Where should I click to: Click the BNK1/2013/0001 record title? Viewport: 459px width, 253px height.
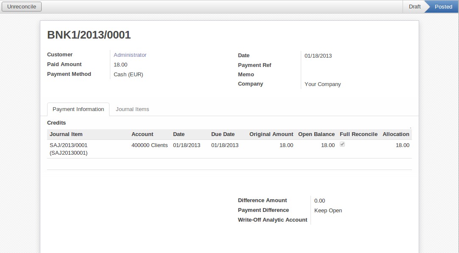89,35
